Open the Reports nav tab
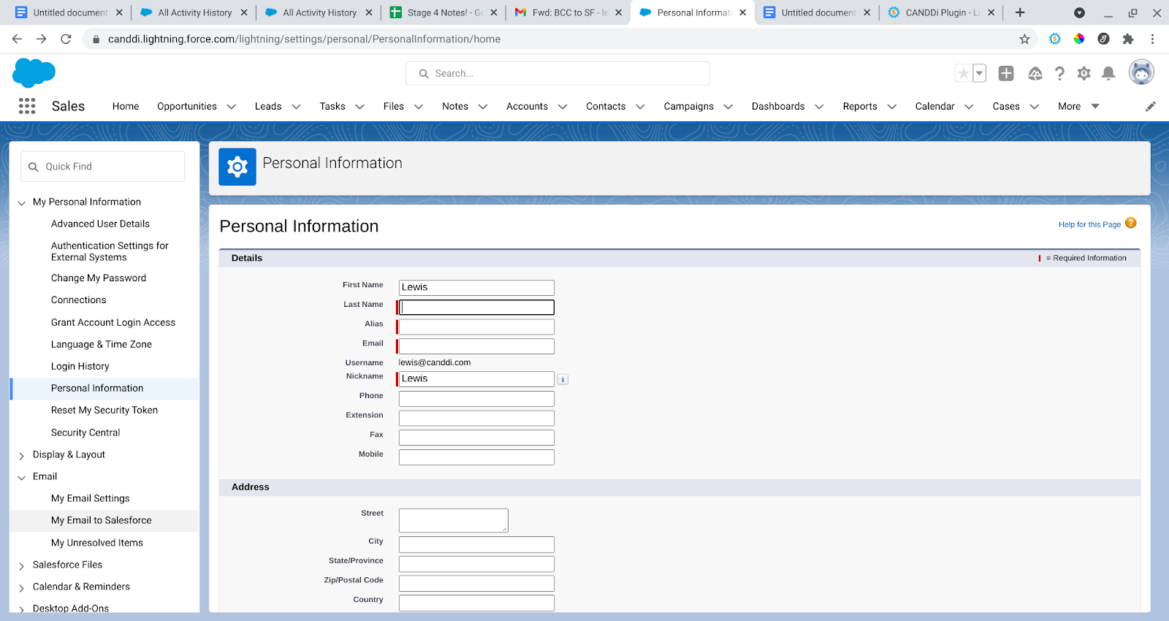 coord(860,106)
